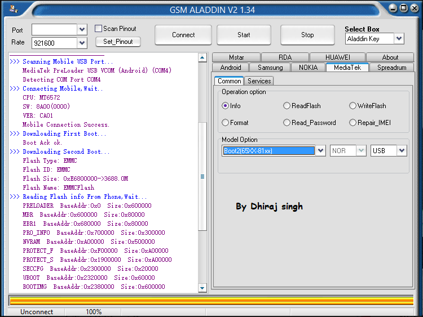Select the Read_Password operation option
This screenshot has height=317, width=423.
[287, 123]
